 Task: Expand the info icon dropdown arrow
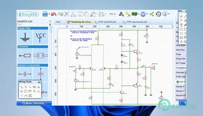pyautogui.click(x=169, y=14)
